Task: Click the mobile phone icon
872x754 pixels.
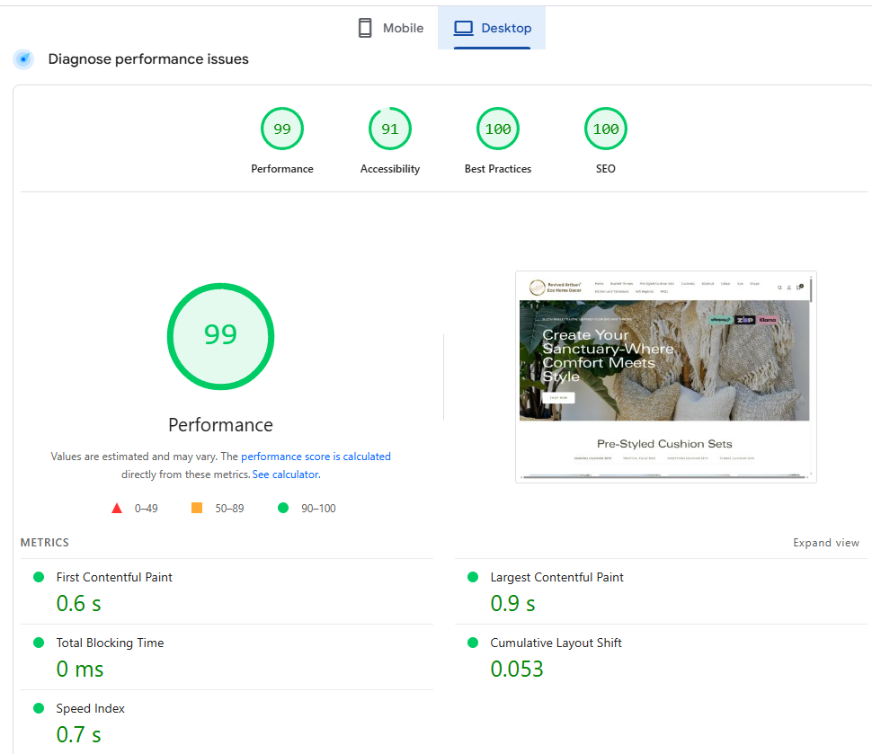Action: (x=365, y=28)
